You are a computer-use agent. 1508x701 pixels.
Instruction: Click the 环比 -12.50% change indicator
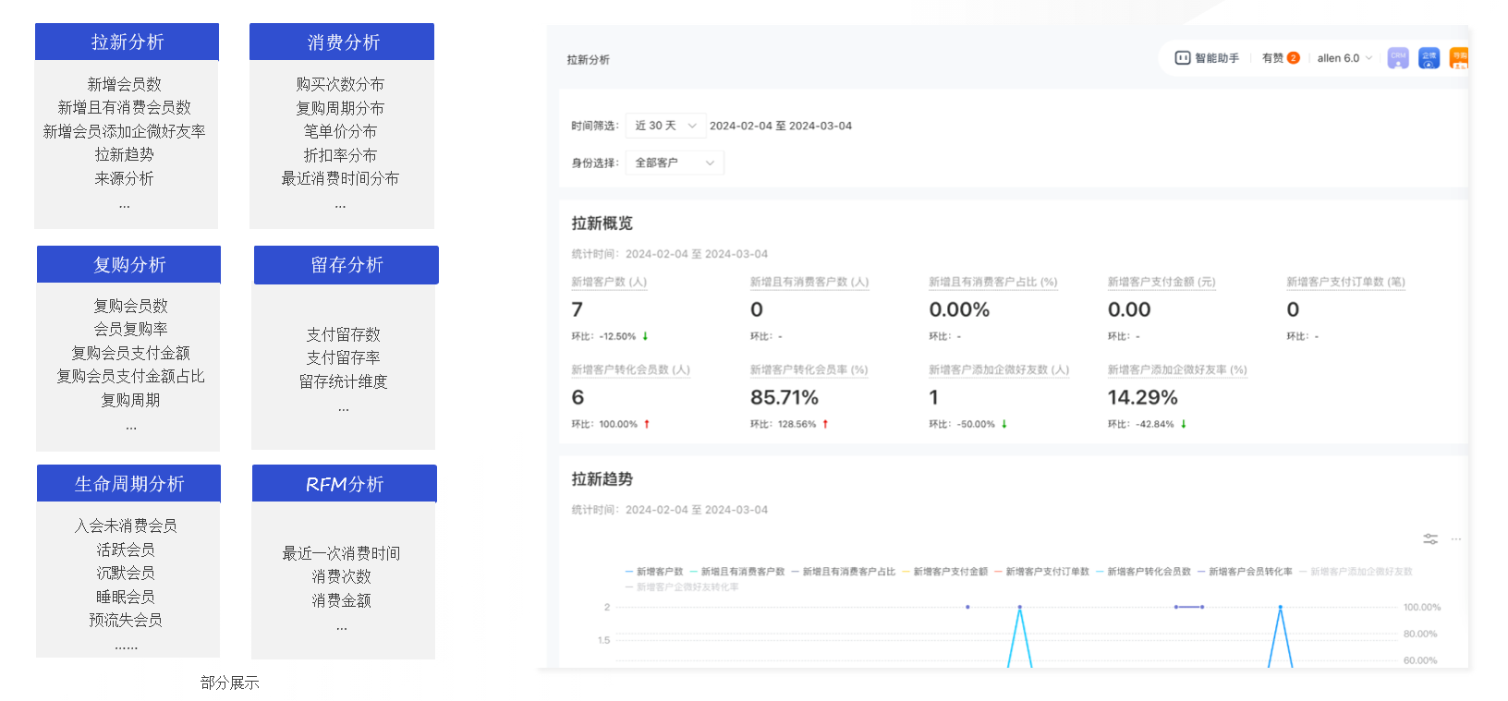click(610, 336)
